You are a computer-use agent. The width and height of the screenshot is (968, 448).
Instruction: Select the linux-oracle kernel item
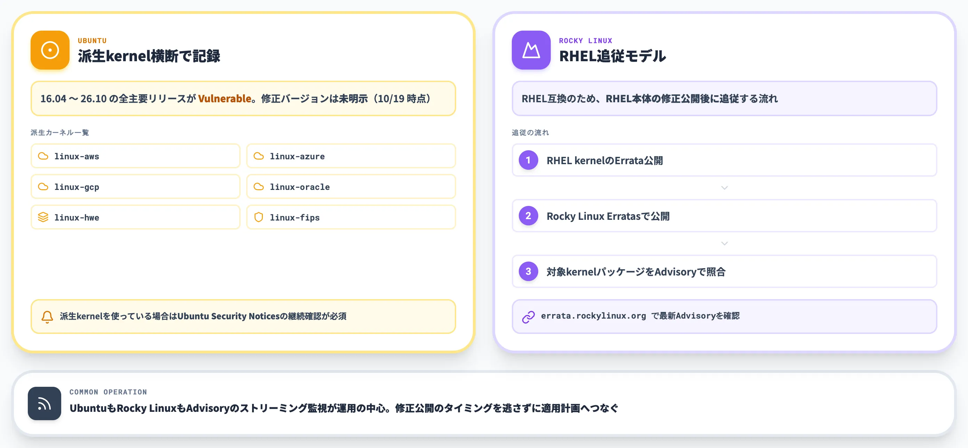point(351,187)
